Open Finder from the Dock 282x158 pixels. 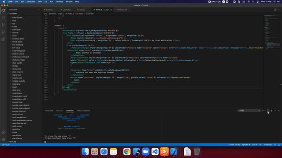pyautogui.click(x=85, y=152)
